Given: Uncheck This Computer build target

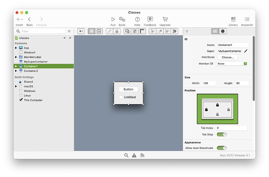Looking at the screenshot, I should [21, 100].
